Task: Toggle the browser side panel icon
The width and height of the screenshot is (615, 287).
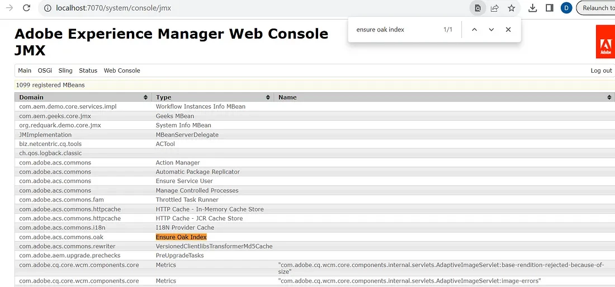Action: click(x=550, y=8)
